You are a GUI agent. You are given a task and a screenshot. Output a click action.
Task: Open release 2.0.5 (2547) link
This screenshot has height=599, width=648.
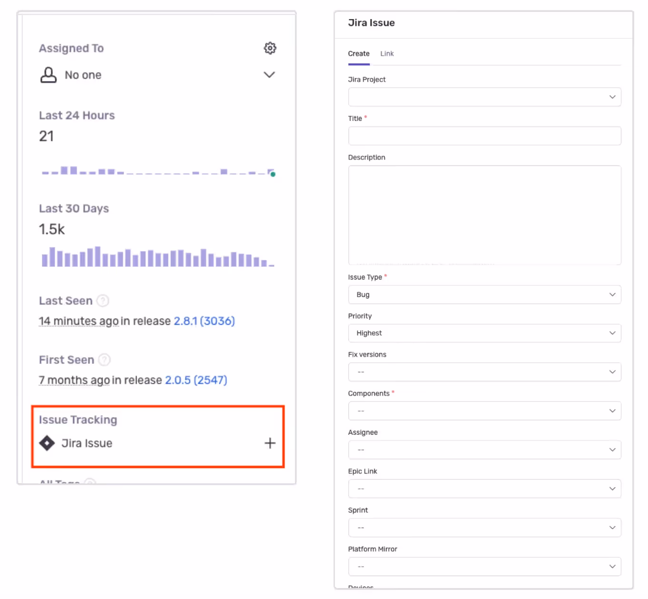click(196, 380)
